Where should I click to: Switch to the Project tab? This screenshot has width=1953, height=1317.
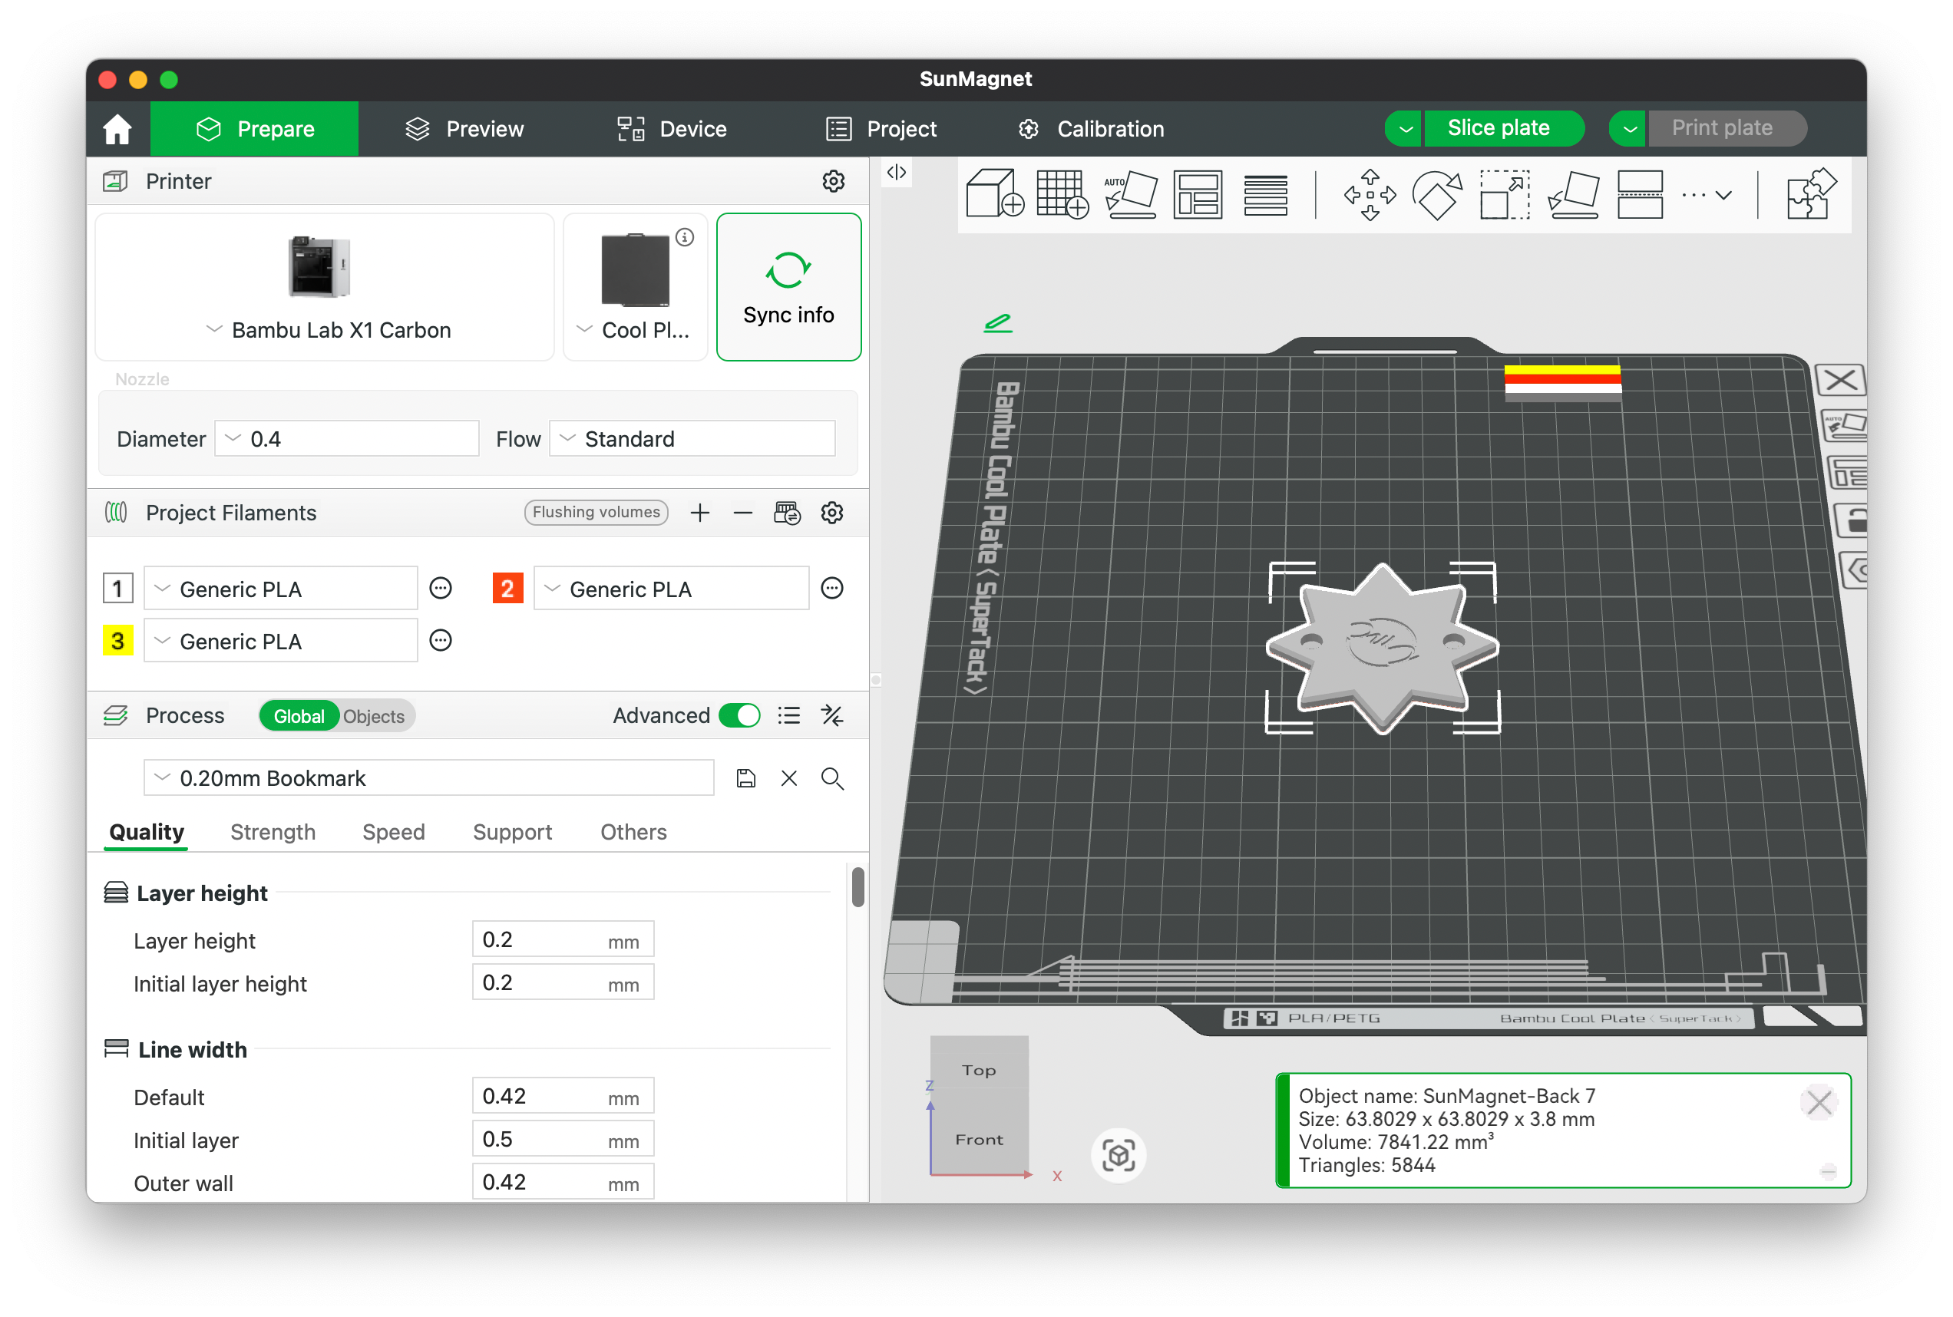click(881, 128)
